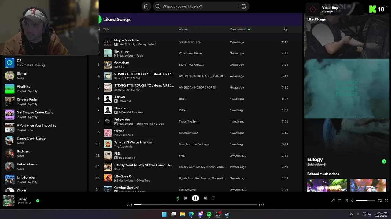Select song Why Can't We Be Friends?

click(133, 142)
